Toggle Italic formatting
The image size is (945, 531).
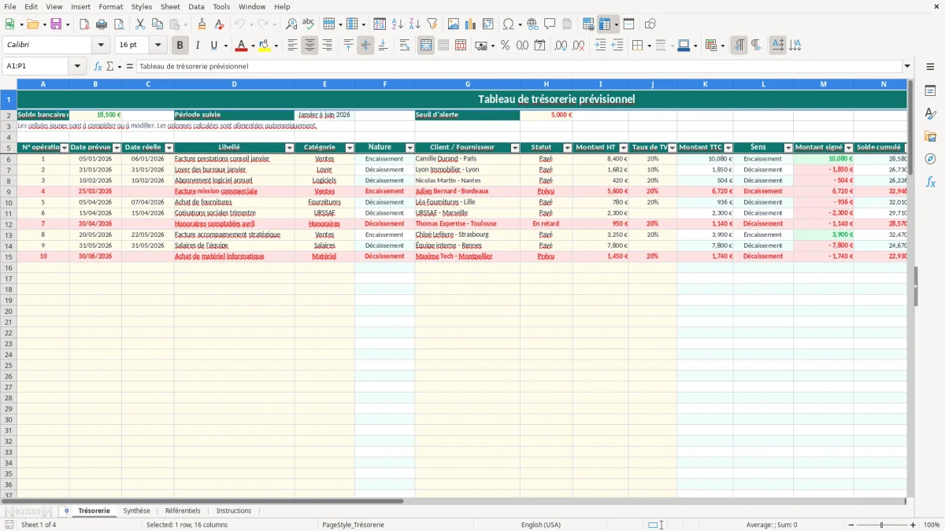(198, 46)
